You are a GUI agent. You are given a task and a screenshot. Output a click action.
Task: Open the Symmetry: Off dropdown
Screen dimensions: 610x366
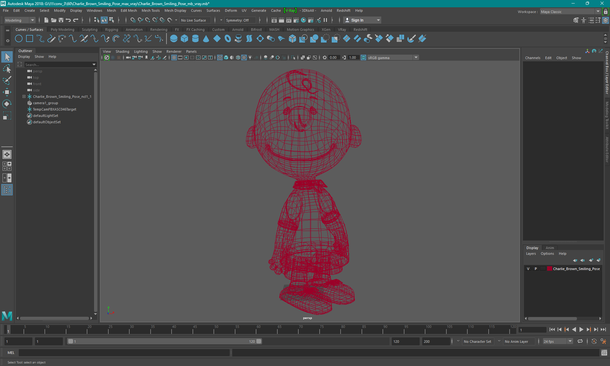click(x=241, y=20)
